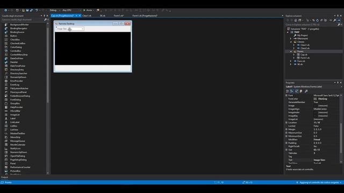Click the search magnifier in Solution Explorer
Image resolution: width=344 pixels, height=193 pixels.
point(339,25)
